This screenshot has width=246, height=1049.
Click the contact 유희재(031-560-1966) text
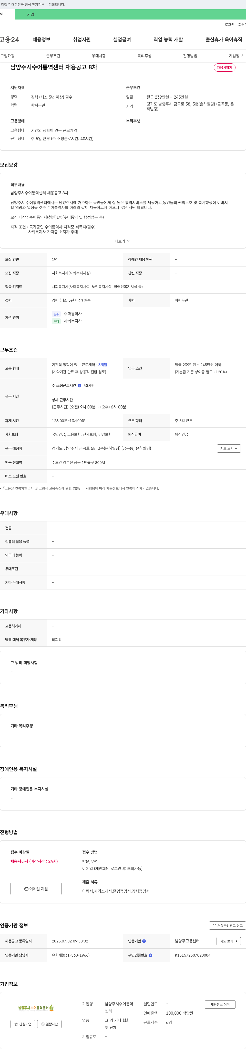click(x=70, y=955)
